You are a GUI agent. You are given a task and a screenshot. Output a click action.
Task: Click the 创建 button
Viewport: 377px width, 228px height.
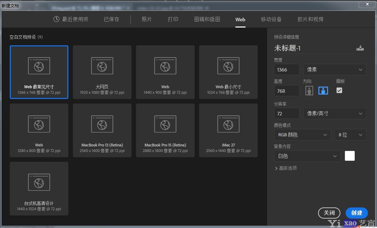click(x=356, y=213)
